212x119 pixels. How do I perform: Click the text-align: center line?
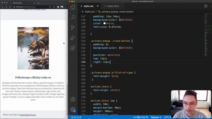tap(106, 90)
